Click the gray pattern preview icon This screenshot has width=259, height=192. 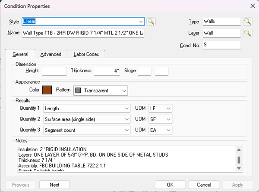click(78, 90)
